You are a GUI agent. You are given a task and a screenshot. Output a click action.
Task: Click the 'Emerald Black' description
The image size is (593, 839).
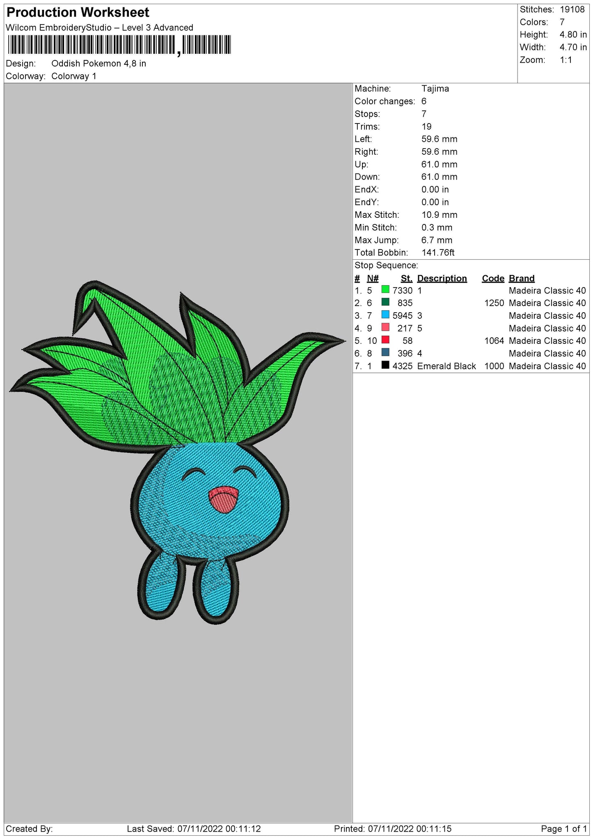(x=446, y=366)
